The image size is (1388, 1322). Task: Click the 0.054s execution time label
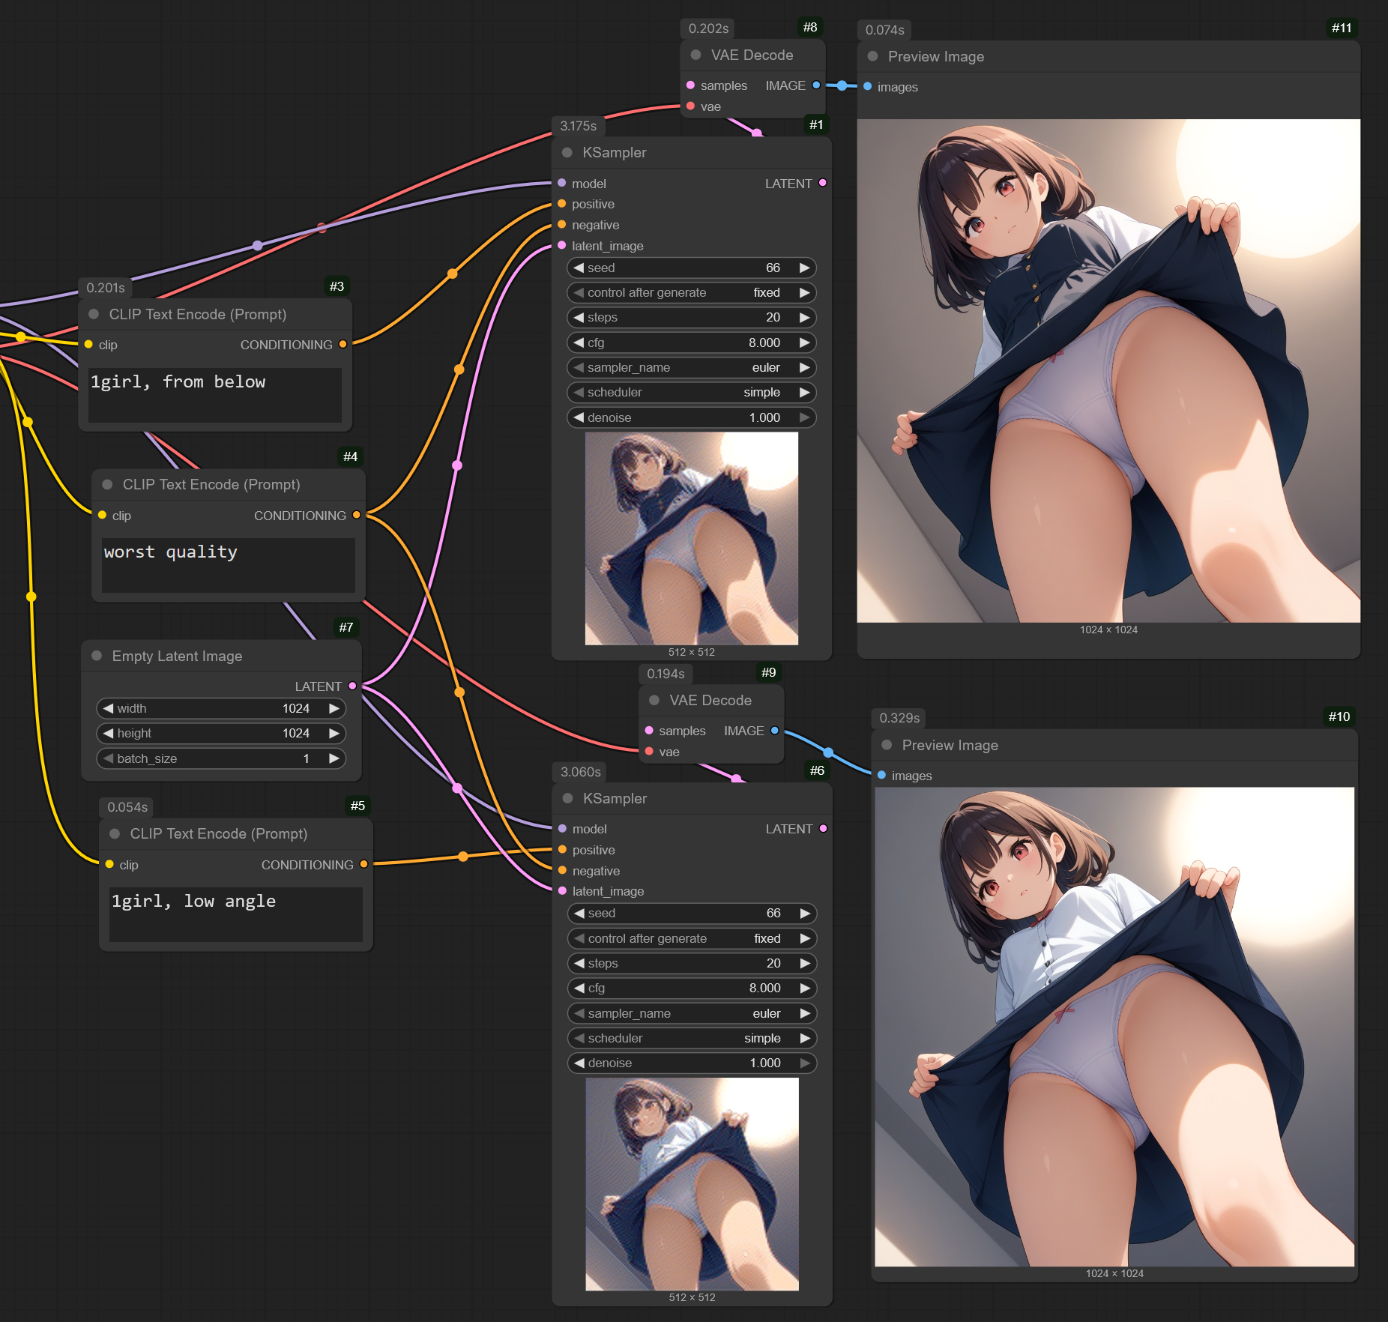pos(127,807)
